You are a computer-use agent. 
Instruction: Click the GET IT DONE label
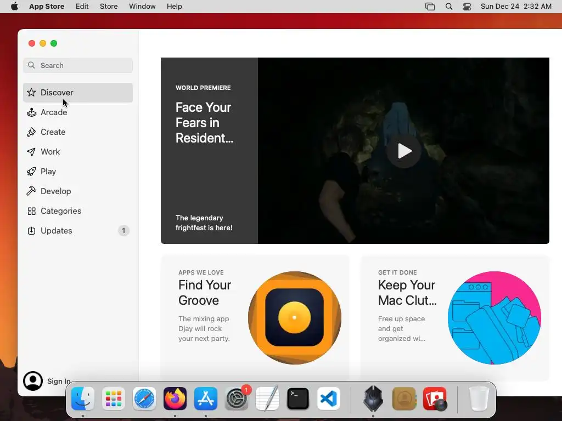(397, 272)
